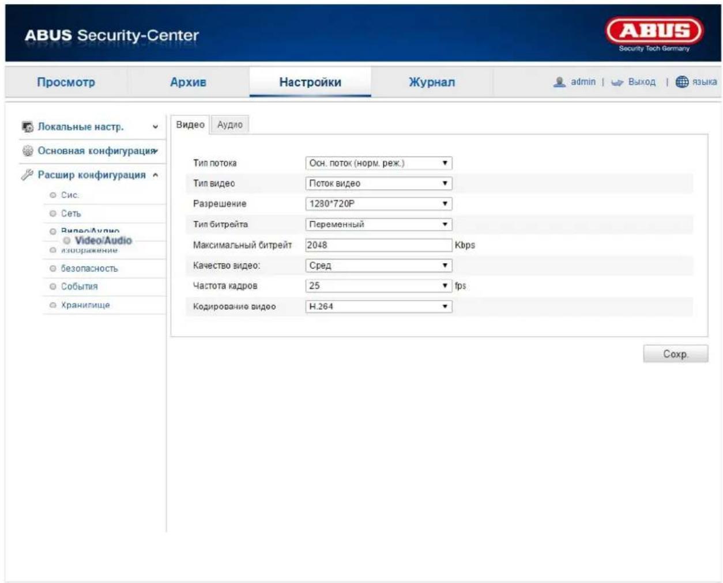723x583 pixels.
Task: Open the Сис. settings item
Action: [70, 195]
